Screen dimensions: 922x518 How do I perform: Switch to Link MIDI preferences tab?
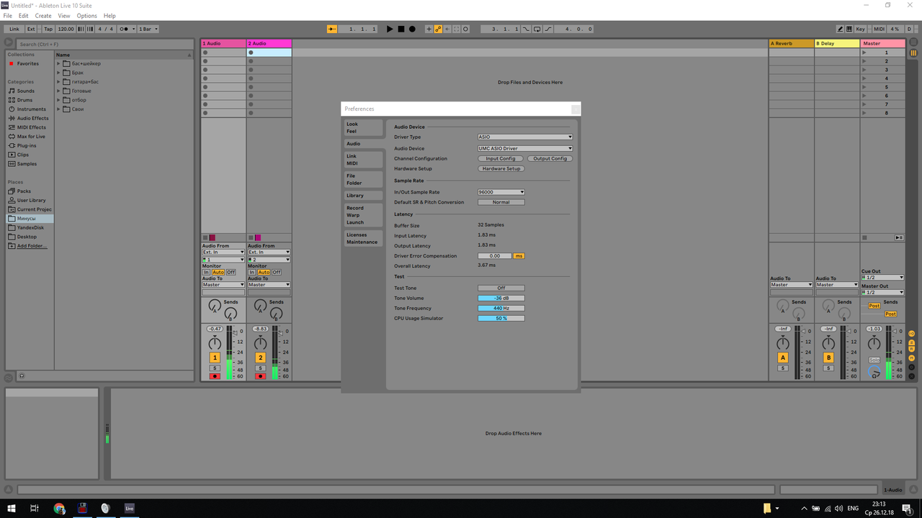363,159
